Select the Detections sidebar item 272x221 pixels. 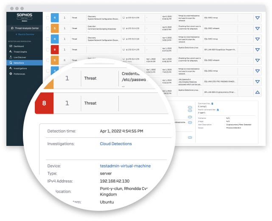[x=25, y=63]
